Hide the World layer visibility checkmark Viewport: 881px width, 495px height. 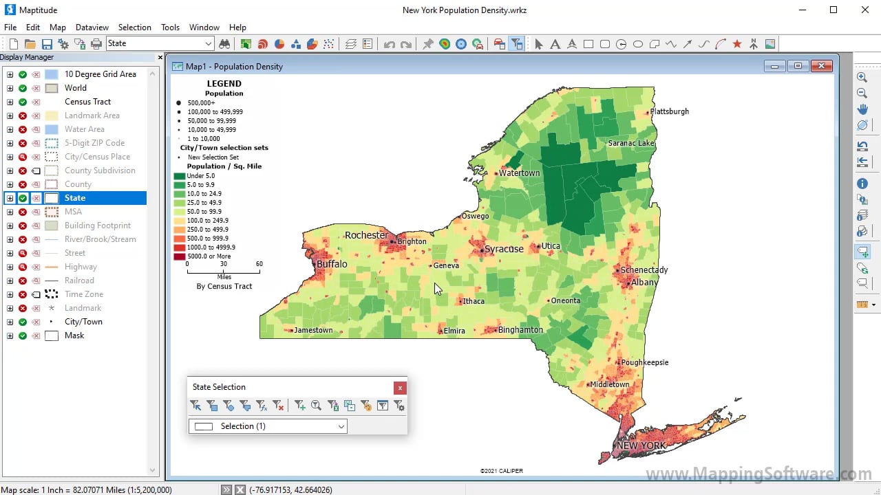(23, 88)
